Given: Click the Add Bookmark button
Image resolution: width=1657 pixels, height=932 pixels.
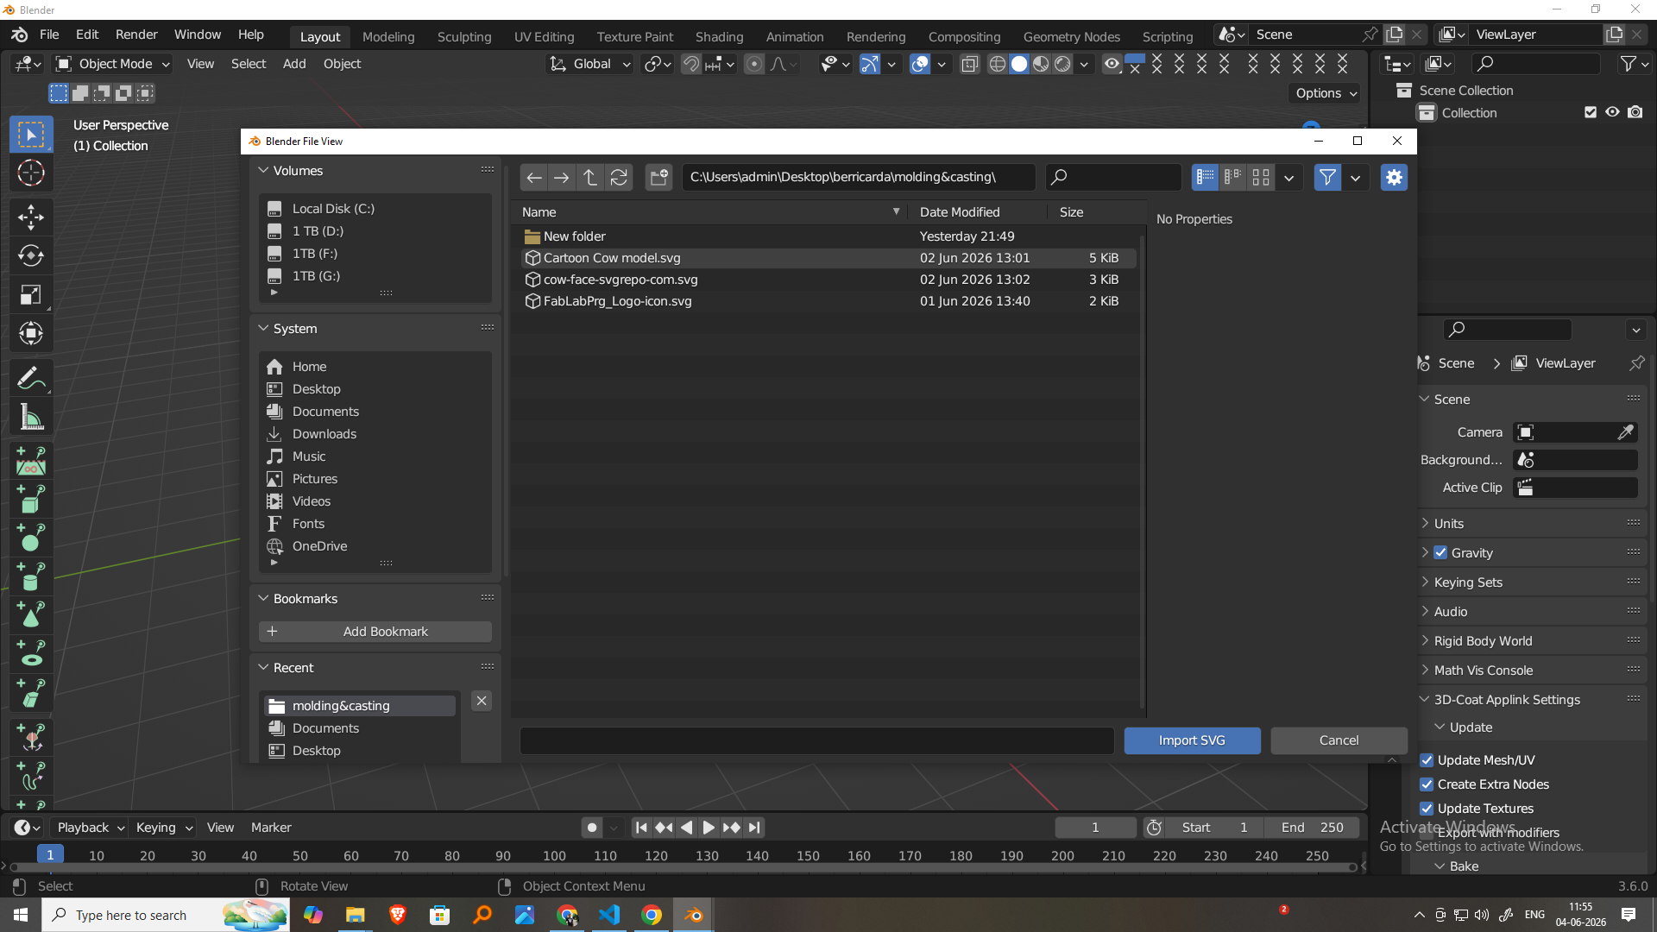Looking at the screenshot, I should [x=375, y=632].
